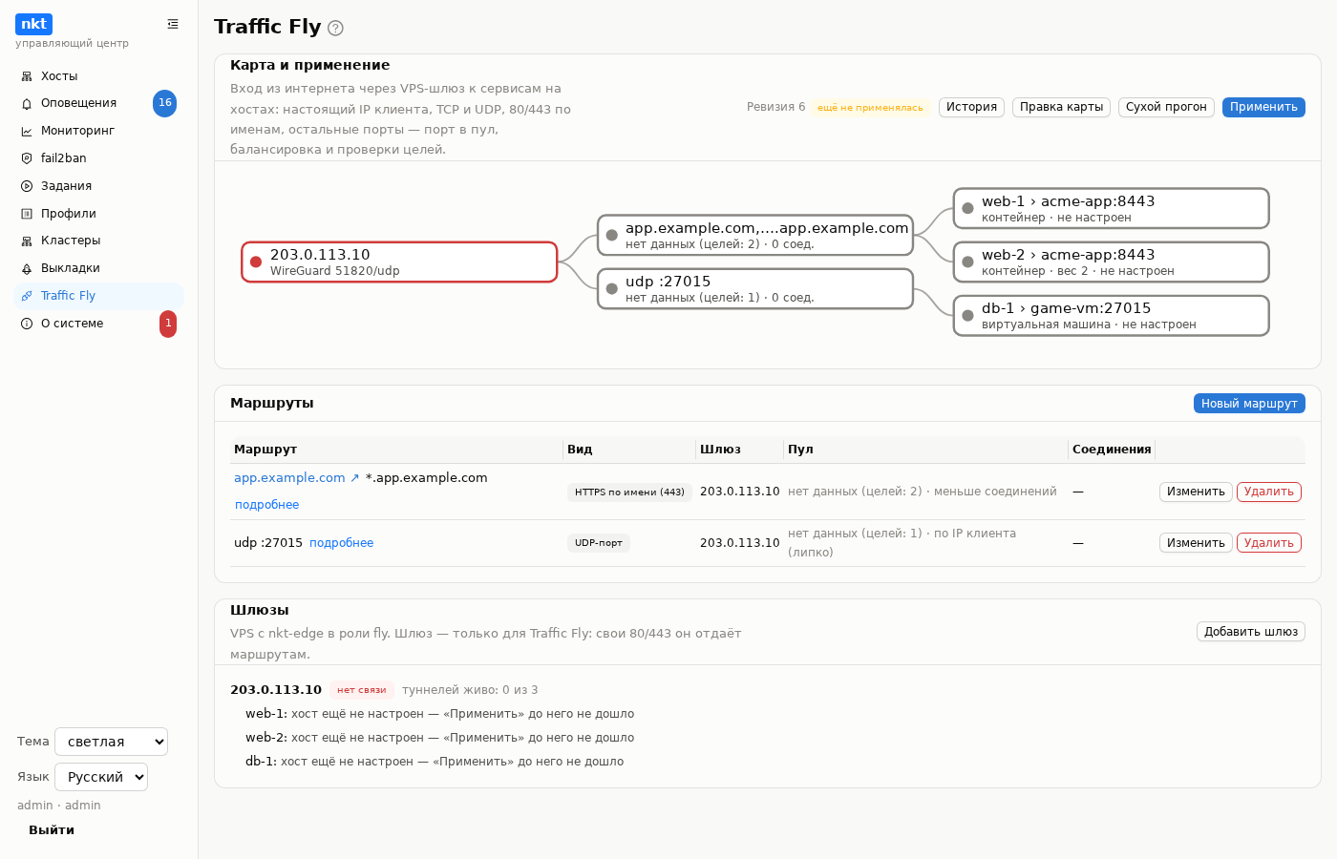Click Удалить for app.example.com route

click(1269, 492)
